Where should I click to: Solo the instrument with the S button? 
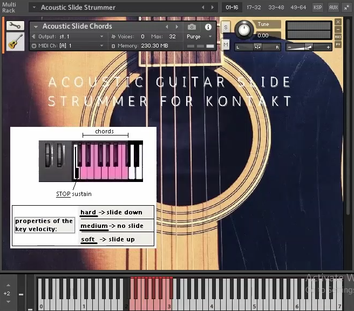[226, 28]
